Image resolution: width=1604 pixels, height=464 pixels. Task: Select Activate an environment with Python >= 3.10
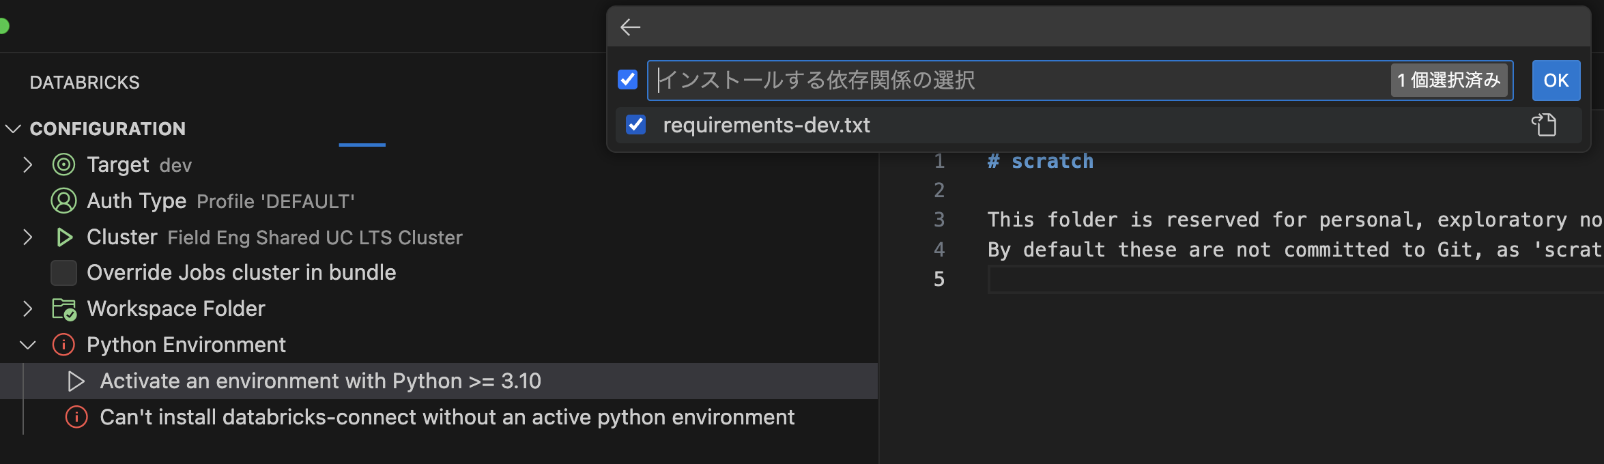pos(320,381)
